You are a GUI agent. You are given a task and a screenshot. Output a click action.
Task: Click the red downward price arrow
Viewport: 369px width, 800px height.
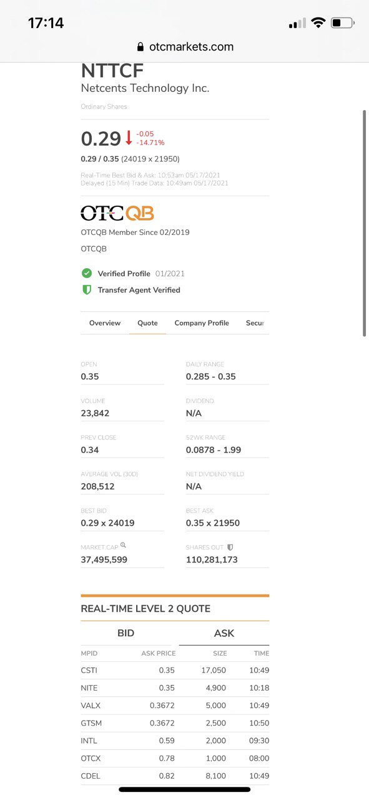pyautogui.click(x=129, y=136)
